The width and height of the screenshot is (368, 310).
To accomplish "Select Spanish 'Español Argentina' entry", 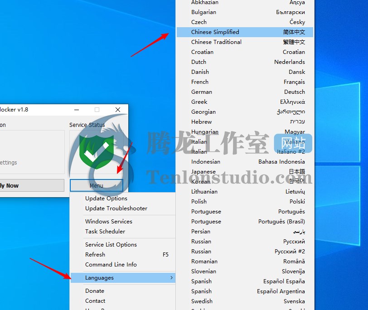I will [x=245, y=291].
